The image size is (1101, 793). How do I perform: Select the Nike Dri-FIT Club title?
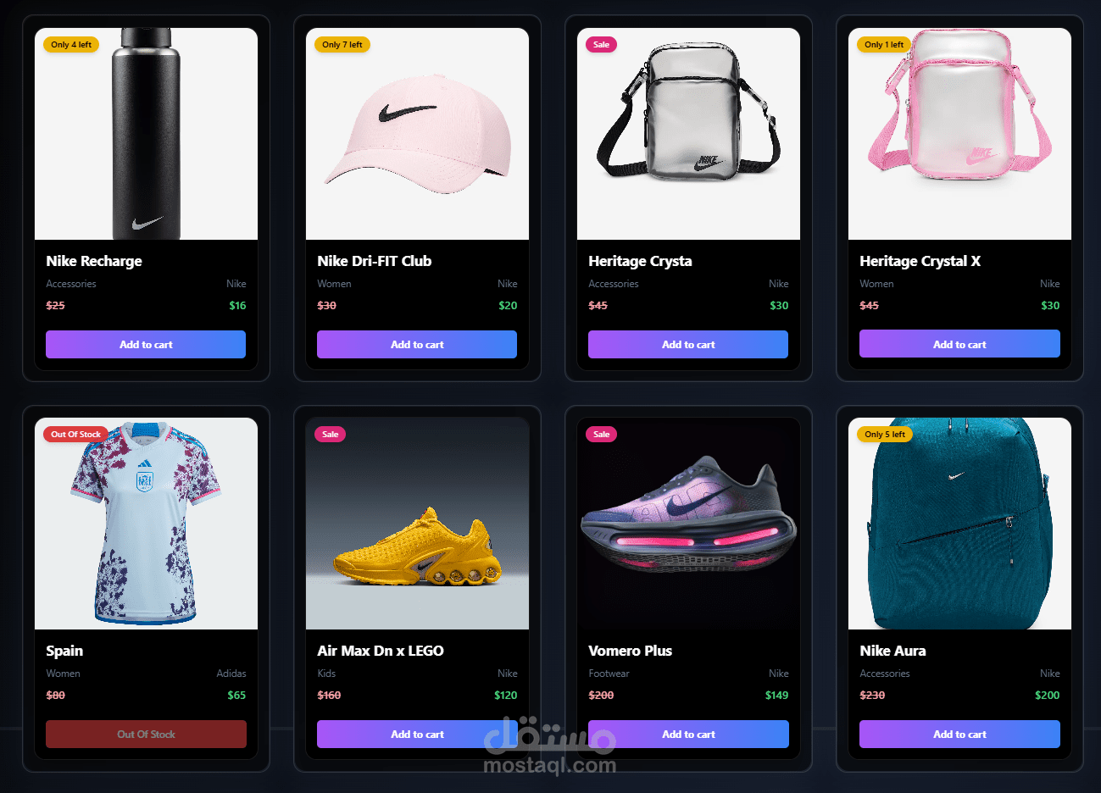coord(375,261)
